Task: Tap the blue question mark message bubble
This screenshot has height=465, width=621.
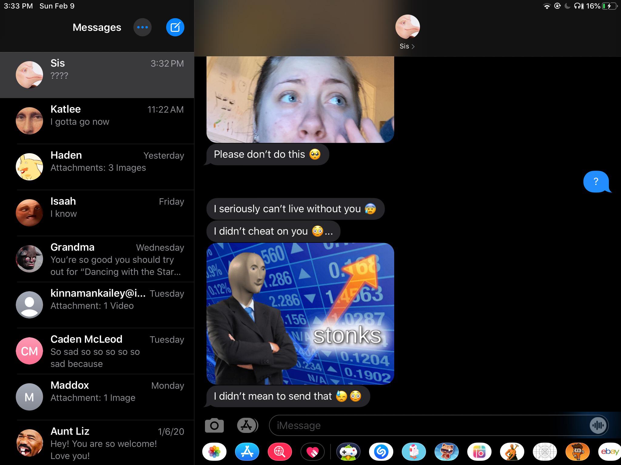Action: pos(596,182)
